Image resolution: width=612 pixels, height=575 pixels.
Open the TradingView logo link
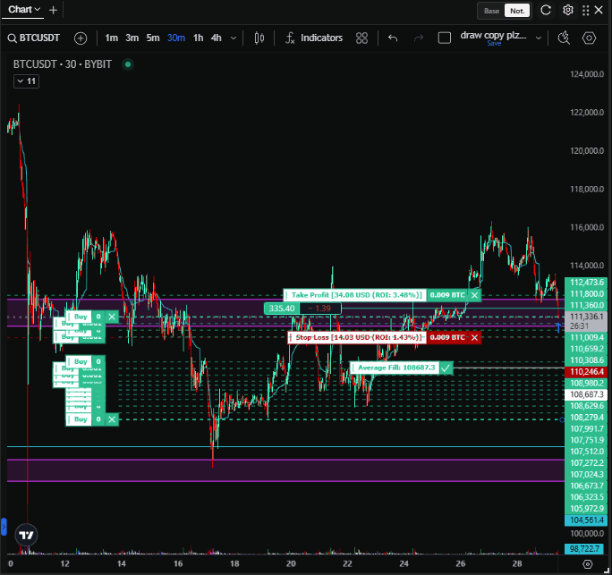[x=27, y=535]
